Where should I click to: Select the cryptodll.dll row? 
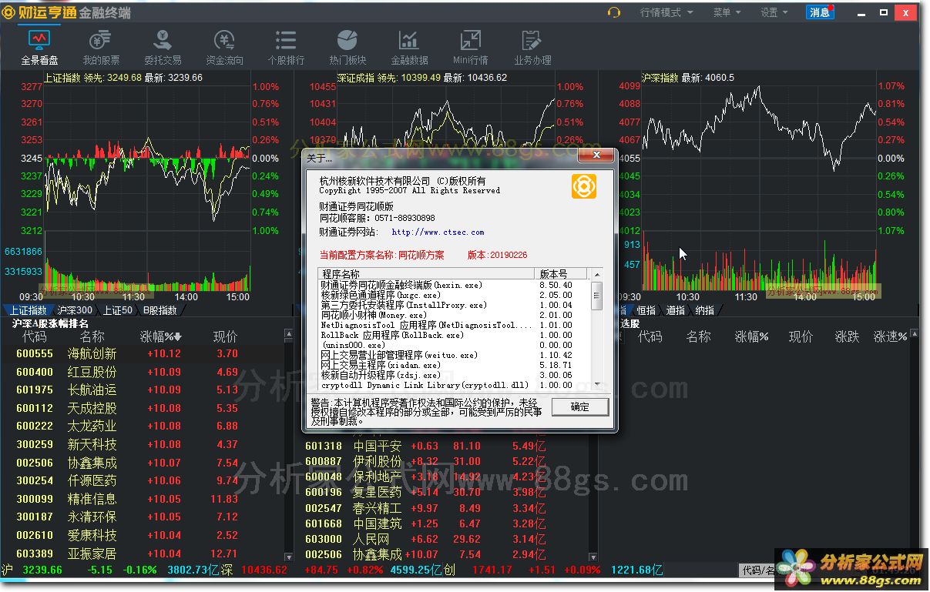pyautogui.click(x=454, y=385)
